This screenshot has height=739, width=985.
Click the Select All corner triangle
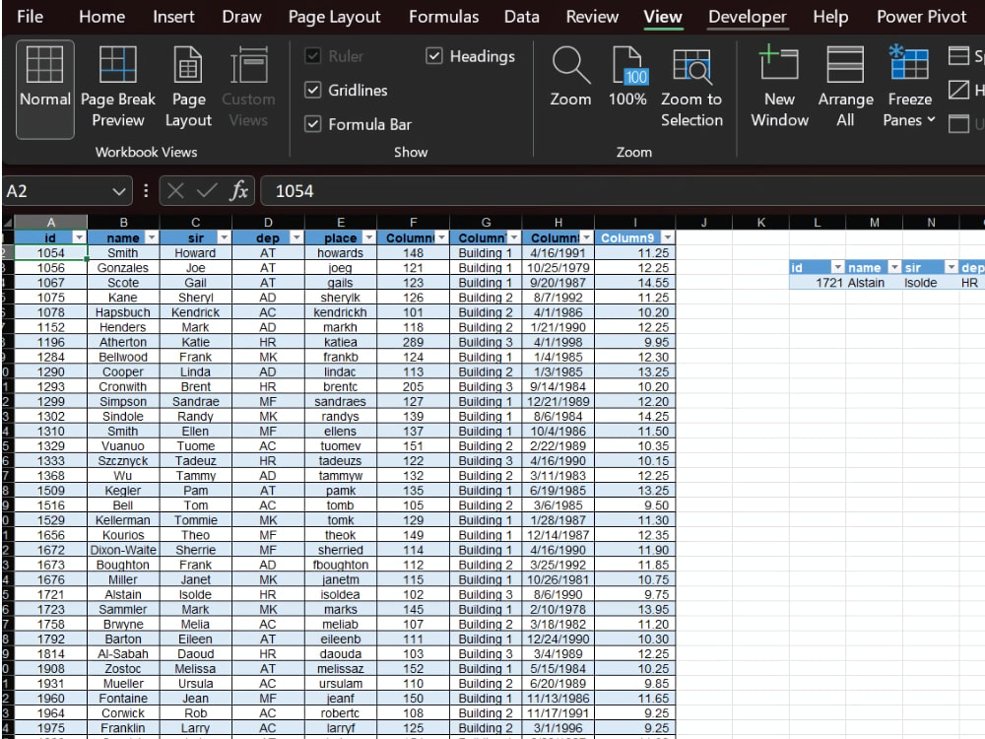pos(8,223)
